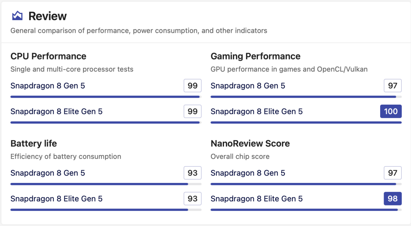Click Snapdragon 8 Gen 5 under CPU Performance
Screen dimensions: 411x226
48,85
